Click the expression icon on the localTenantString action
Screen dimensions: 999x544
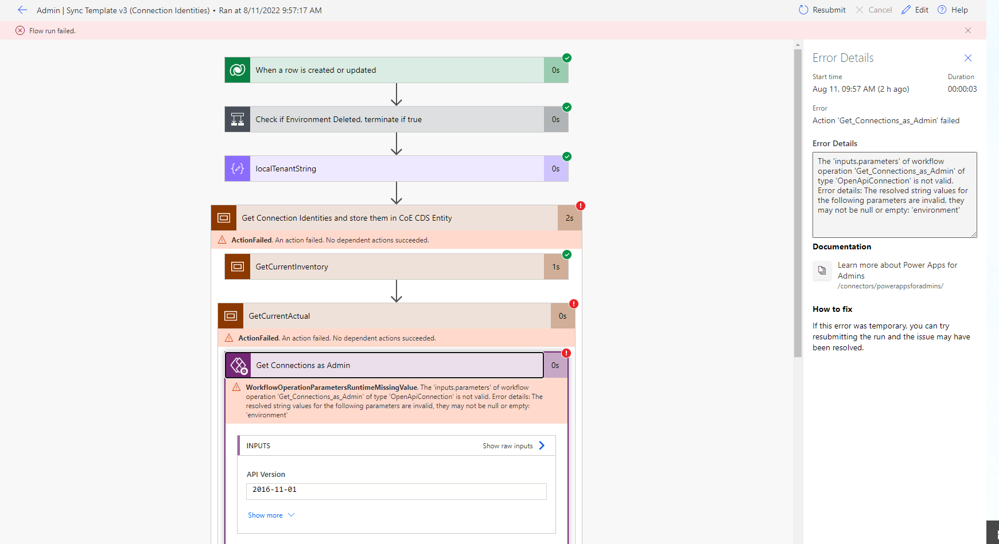pyautogui.click(x=237, y=168)
